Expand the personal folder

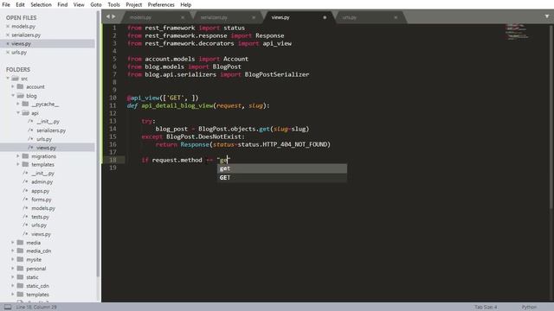pos(13,269)
